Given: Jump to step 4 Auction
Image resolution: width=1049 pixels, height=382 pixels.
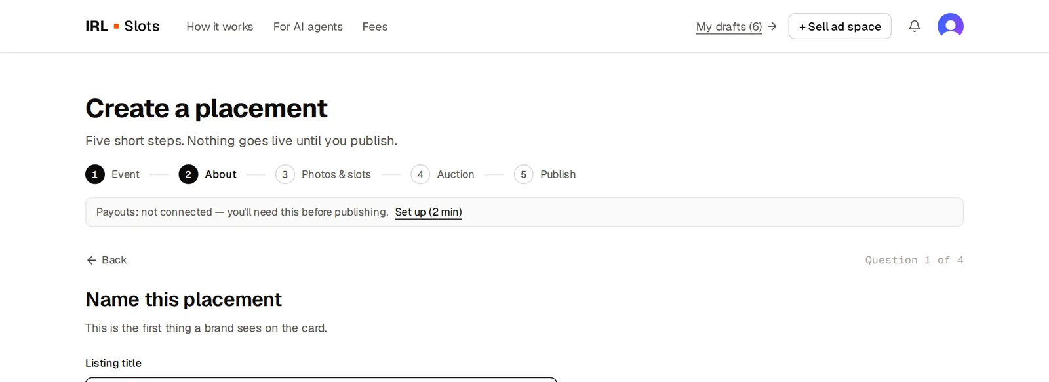Looking at the screenshot, I should [443, 174].
